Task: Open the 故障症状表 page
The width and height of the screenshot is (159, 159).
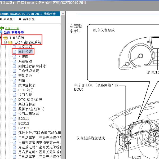Action: 27,85
